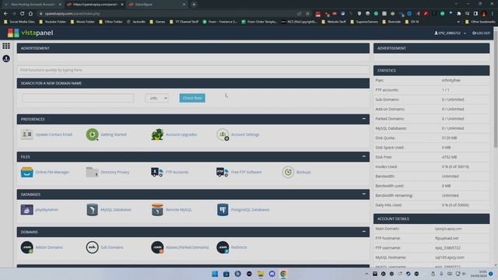Open the Youtube Folder bookmark
Screen dimensions: 498x280
pos(52,22)
